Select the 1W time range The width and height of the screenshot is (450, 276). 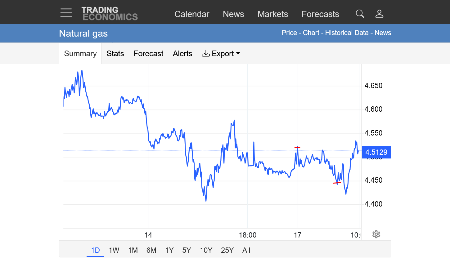(114, 250)
